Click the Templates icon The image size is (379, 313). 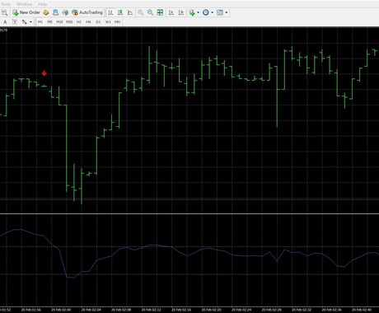(220, 12)
